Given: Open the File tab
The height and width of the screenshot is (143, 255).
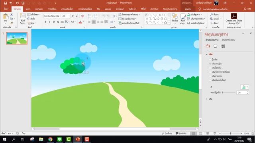Looking at the screenshot, I should point(6,9).
